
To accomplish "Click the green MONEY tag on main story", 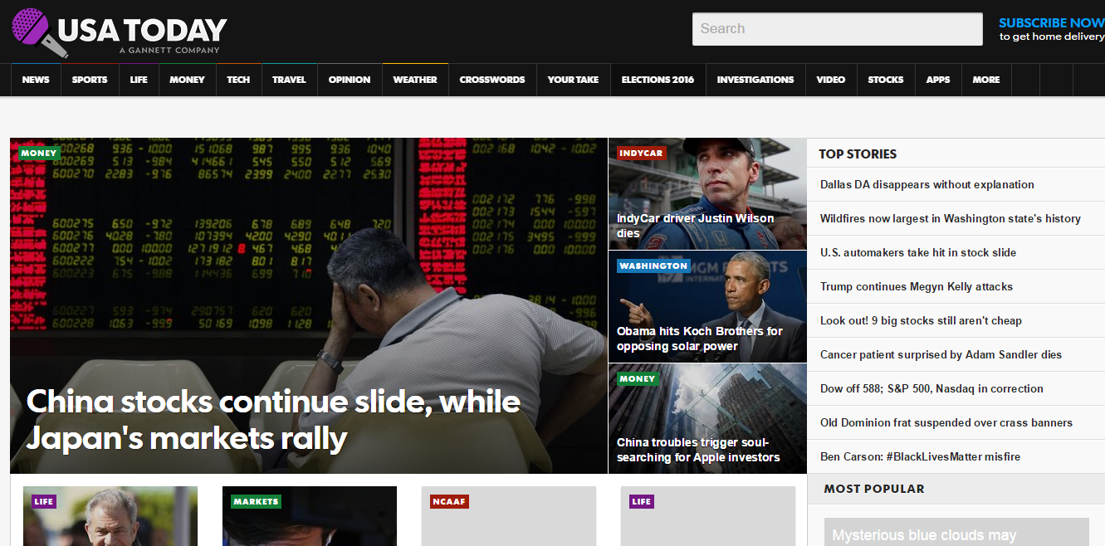I will [x=39, y=153].
